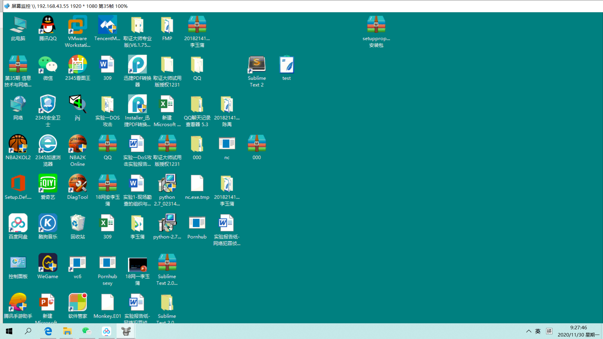
Task: Select the nc.exe.tmp file
Action: [x=197, y=187]
